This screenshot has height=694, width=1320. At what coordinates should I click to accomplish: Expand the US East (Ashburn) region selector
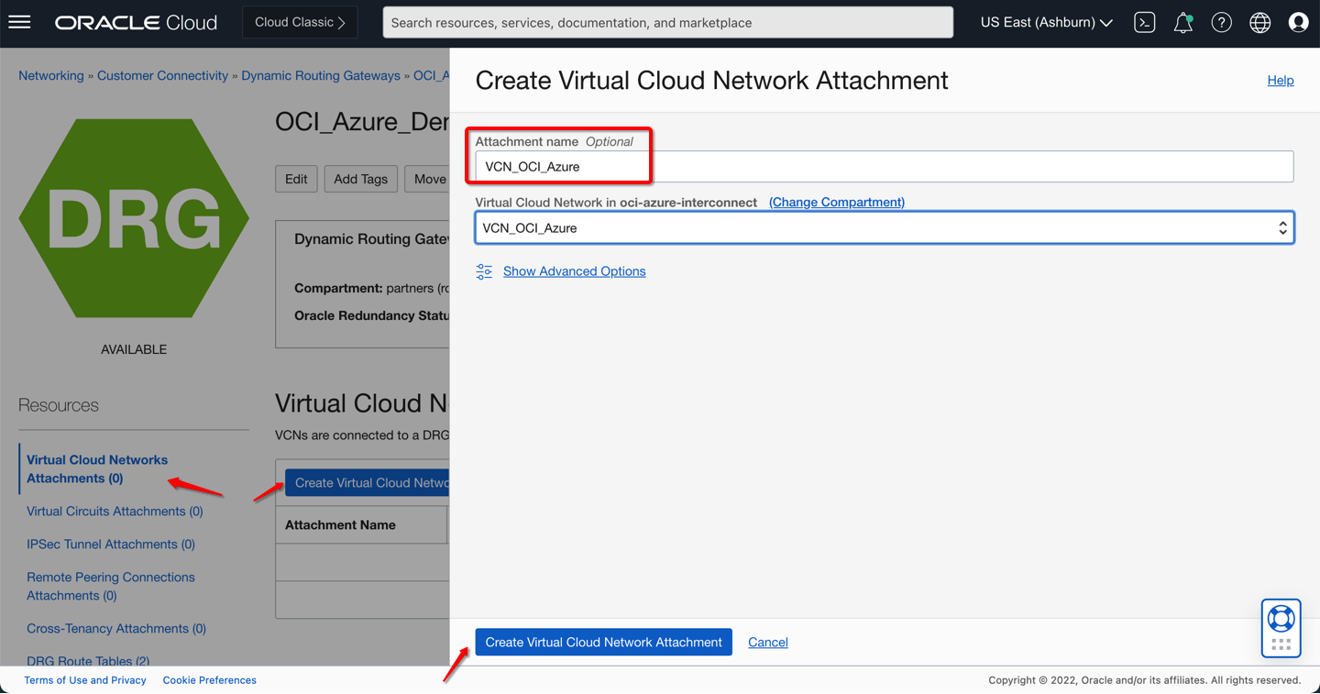click(x=1046, y=23)
